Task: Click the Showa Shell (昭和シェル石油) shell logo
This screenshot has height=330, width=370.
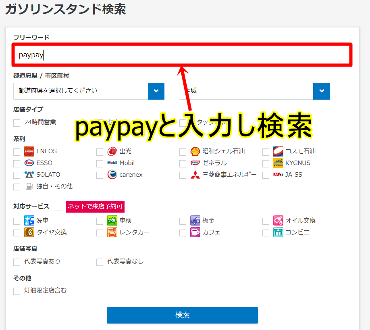Action: click(195, 151)
